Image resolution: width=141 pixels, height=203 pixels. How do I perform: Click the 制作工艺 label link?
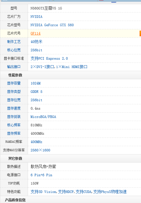click(14, 42)
